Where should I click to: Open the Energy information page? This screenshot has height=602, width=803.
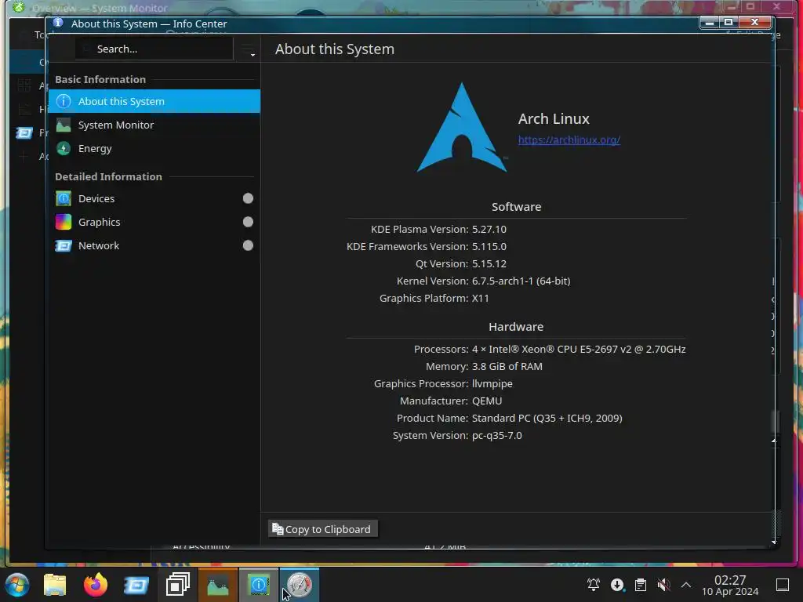(x=154, y=148)
